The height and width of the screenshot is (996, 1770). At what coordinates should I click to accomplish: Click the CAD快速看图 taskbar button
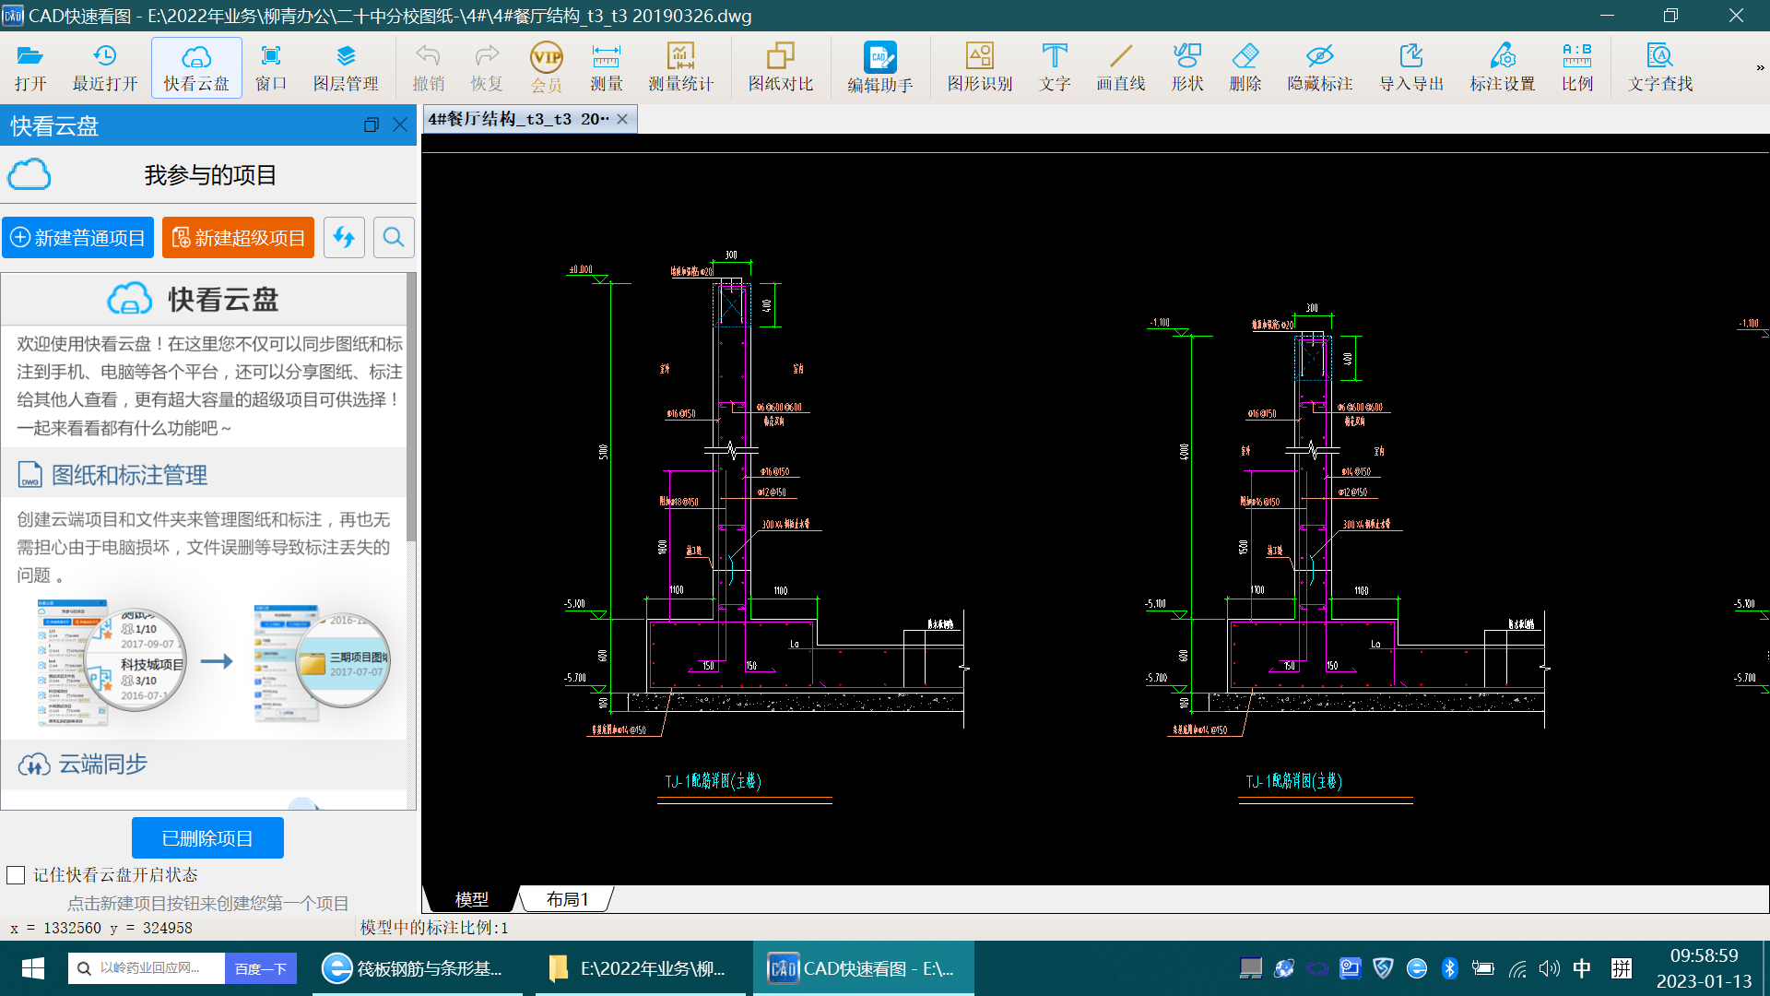pos(863,968)
